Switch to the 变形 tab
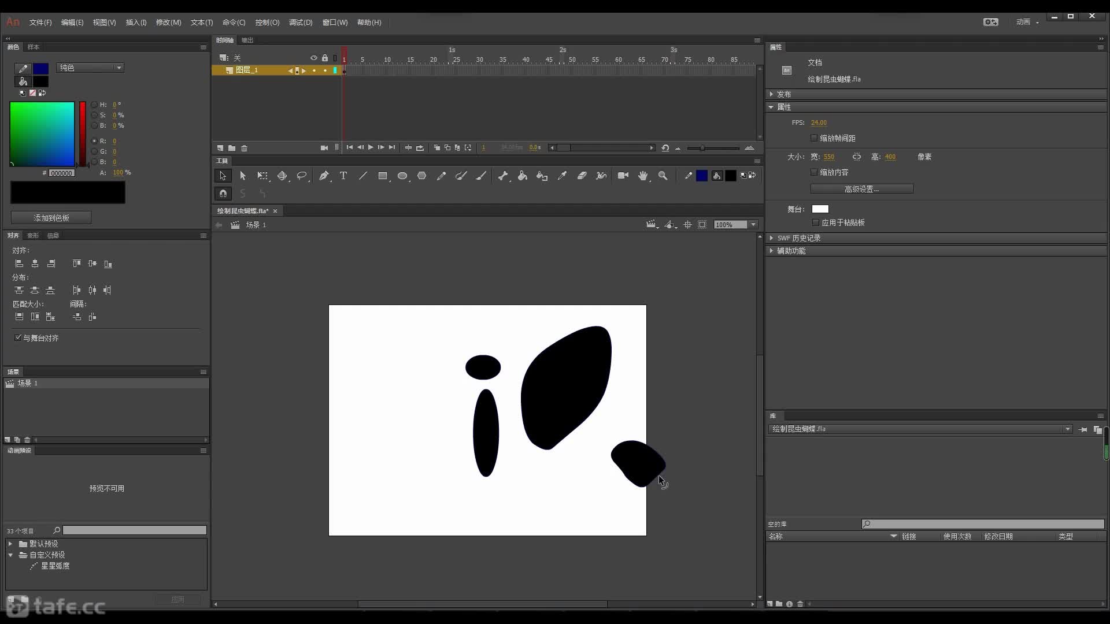 coord(33,235)
